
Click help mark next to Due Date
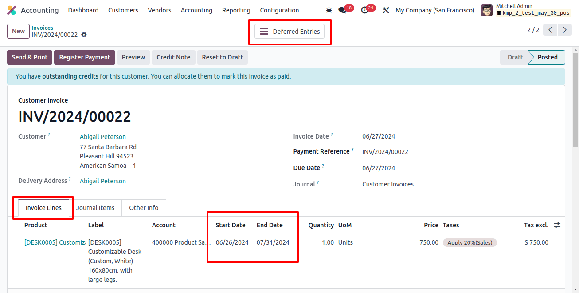323,166
